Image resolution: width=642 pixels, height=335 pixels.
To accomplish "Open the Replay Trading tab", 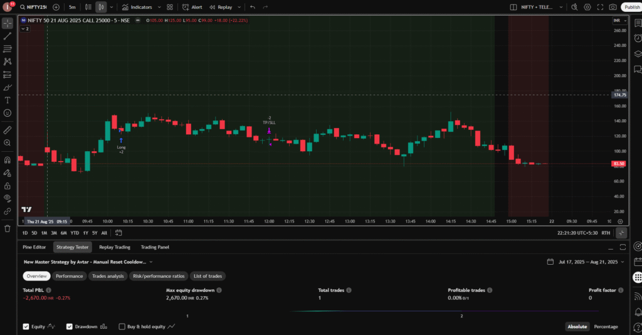I will 115,247.
